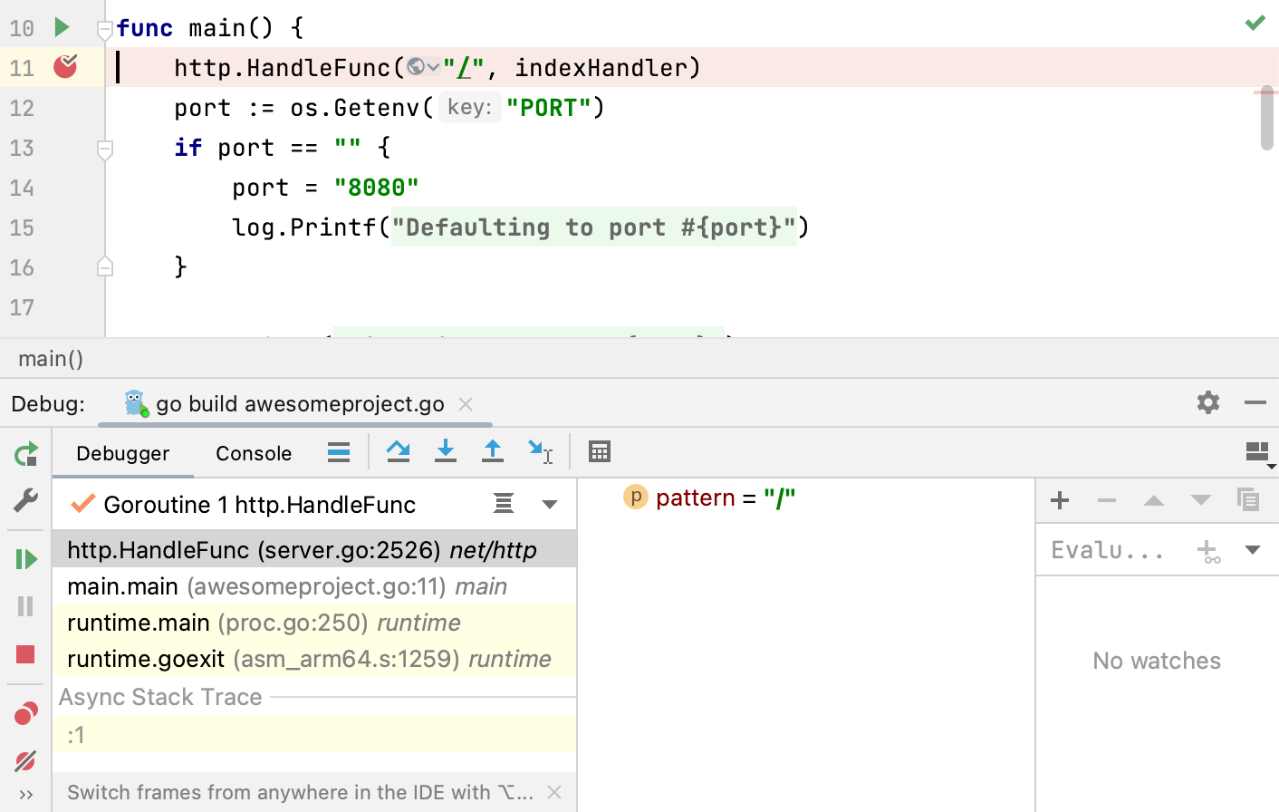Select the Debugger tab
Viewport: 1279px width, 812px height.
pyautogui.click(x=123, y=453)
